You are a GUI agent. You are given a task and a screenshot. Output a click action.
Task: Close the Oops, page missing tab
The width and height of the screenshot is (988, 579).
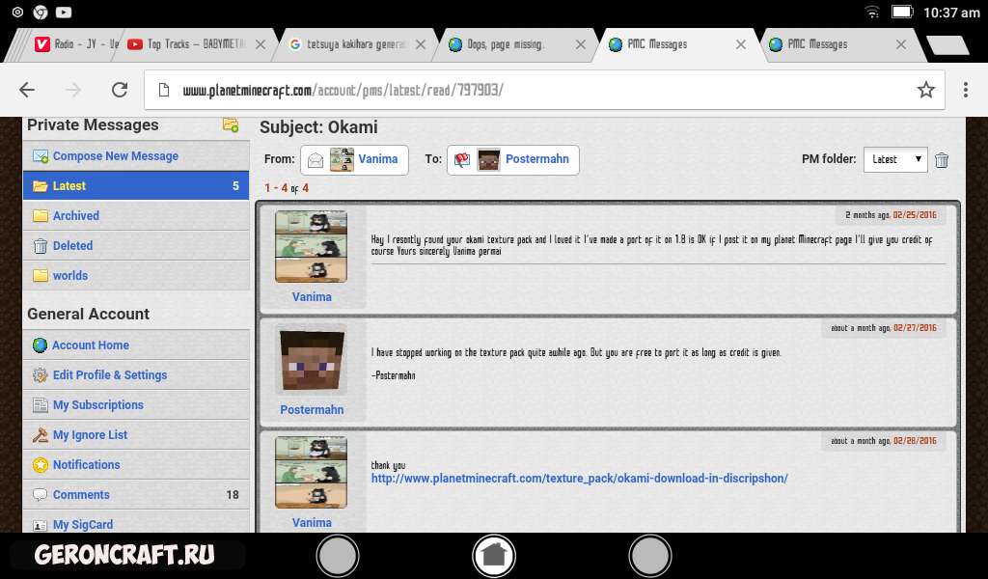[x=582, y=44]
